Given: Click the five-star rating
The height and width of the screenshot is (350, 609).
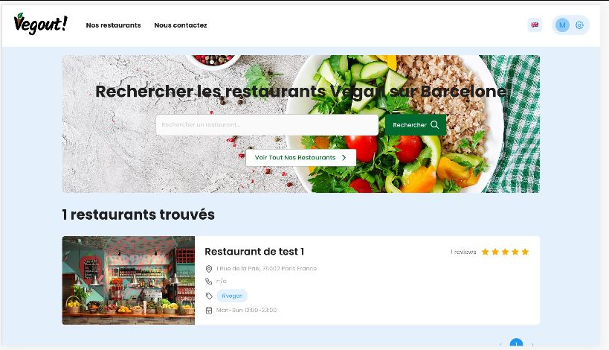Looking at the screenshot, I should pyautogui.click(x=505, y=252).
